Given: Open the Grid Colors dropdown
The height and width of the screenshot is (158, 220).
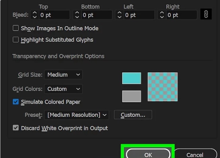Looking at the screenshot, I should tap(63, 89).
